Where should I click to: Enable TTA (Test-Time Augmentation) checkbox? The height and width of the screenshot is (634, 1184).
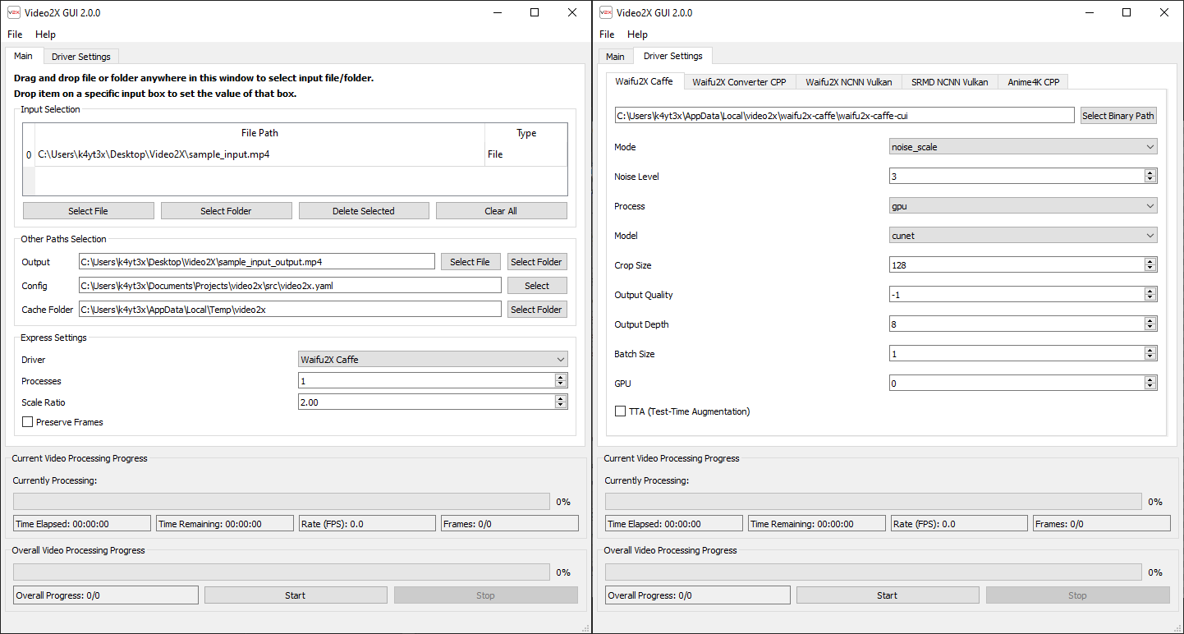(621, 411)
